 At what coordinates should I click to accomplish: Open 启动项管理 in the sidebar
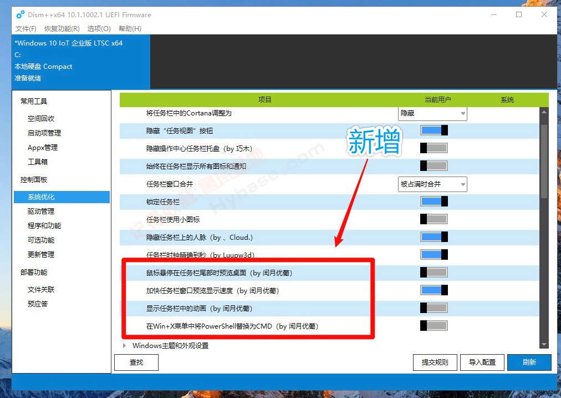pos(44,133)
